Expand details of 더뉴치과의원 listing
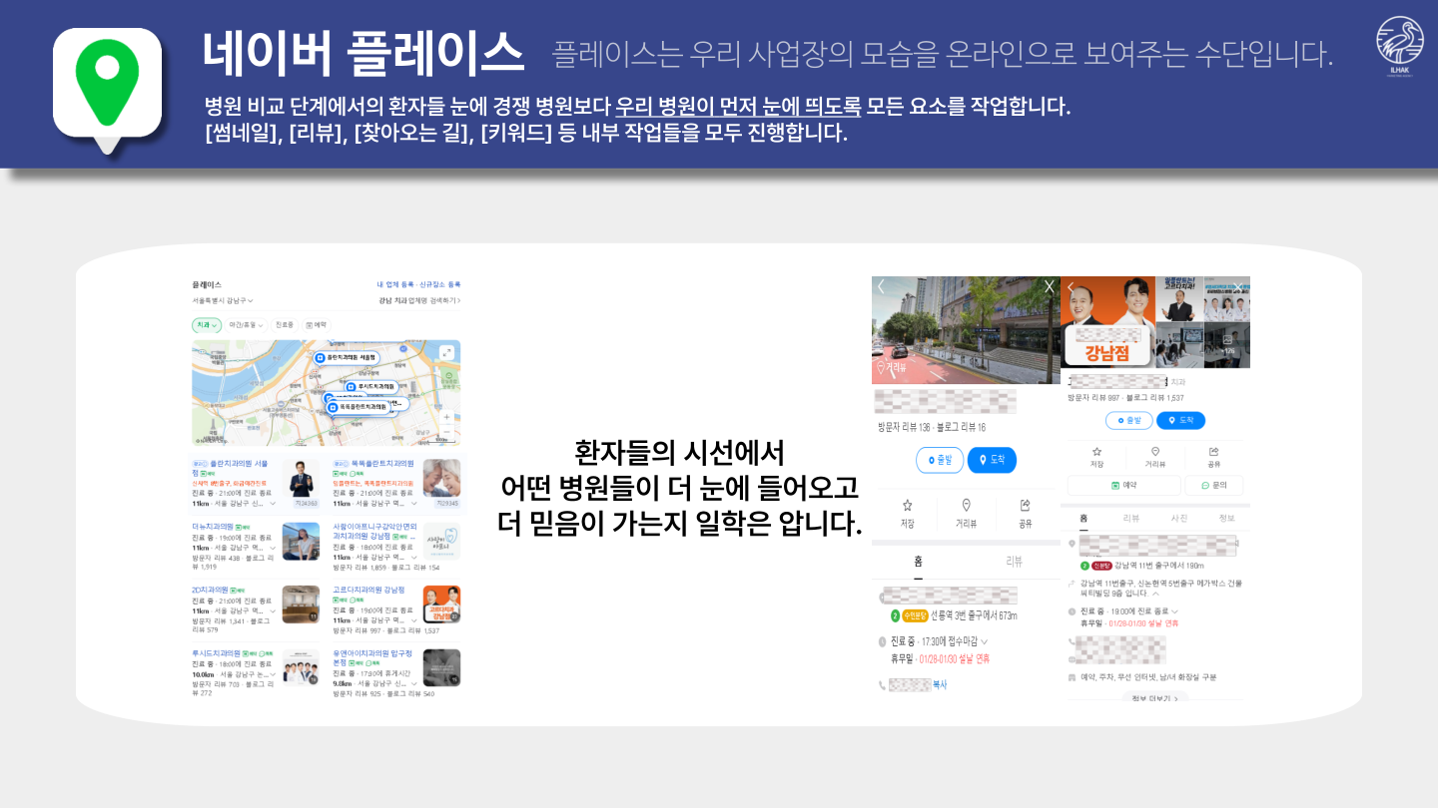The image size is (1438, 808). tap(273, 548)
